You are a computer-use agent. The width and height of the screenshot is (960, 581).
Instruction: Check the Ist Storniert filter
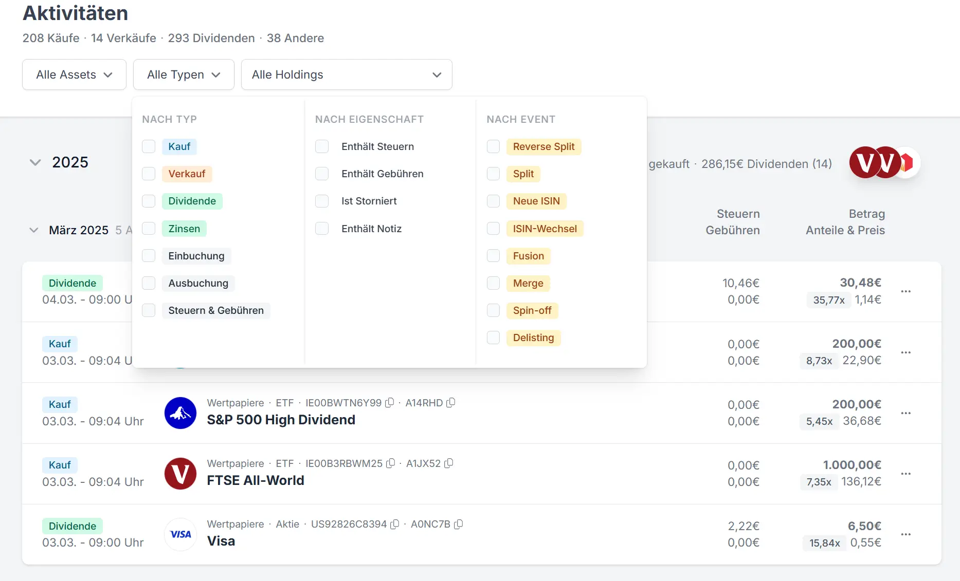pos(322,201)
